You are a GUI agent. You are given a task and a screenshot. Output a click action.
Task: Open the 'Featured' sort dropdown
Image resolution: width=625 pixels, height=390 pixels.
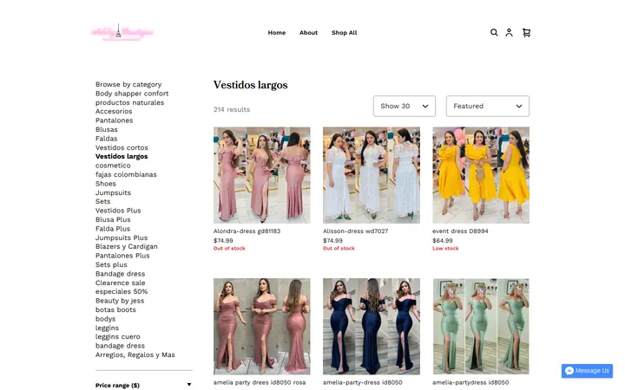(488, 107)
